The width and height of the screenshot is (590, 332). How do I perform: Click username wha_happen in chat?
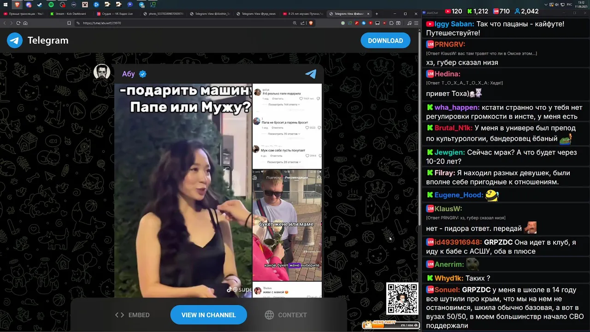pyautogui.click(x=457, y=107)
